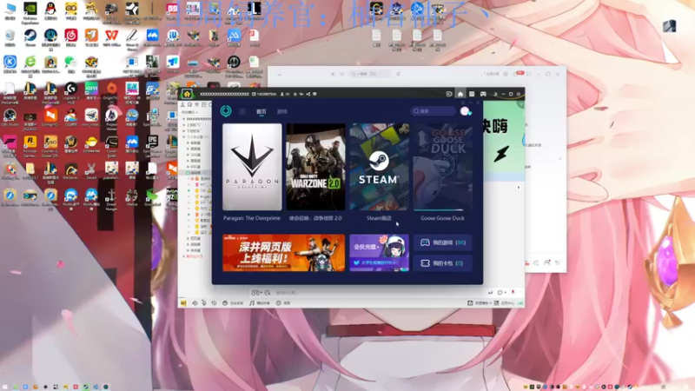This screenshot has width=695, height=391.
Task: Open the settings gear in white window
Action: (x=506, y=74)
